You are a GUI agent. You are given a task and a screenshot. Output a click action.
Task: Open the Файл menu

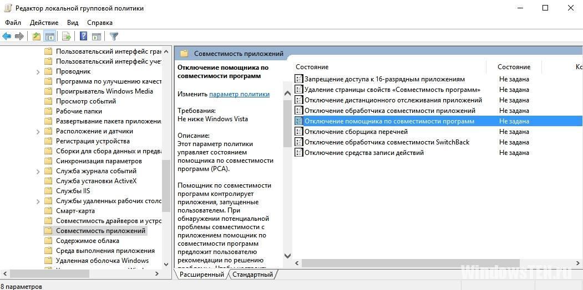coord(13,23)
